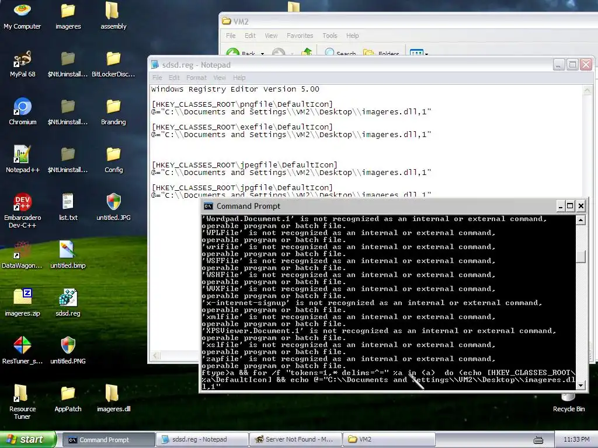The height and width of the screenshot is (448, 598).
Task: Click the exefile DefaultIcon registry line
Action: pos(242,127)
